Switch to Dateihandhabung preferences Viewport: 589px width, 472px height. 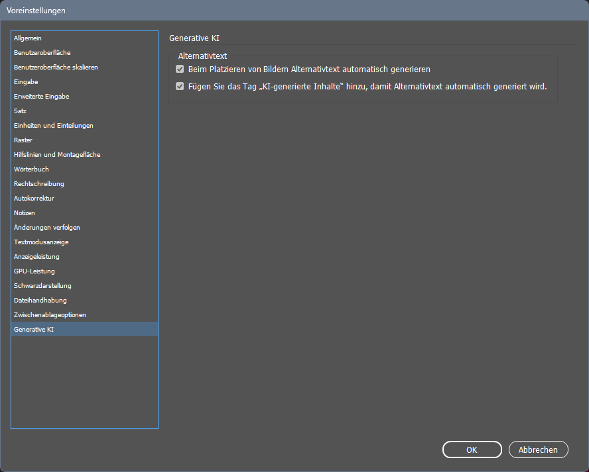pyautogui.click(x=40, y=301)
